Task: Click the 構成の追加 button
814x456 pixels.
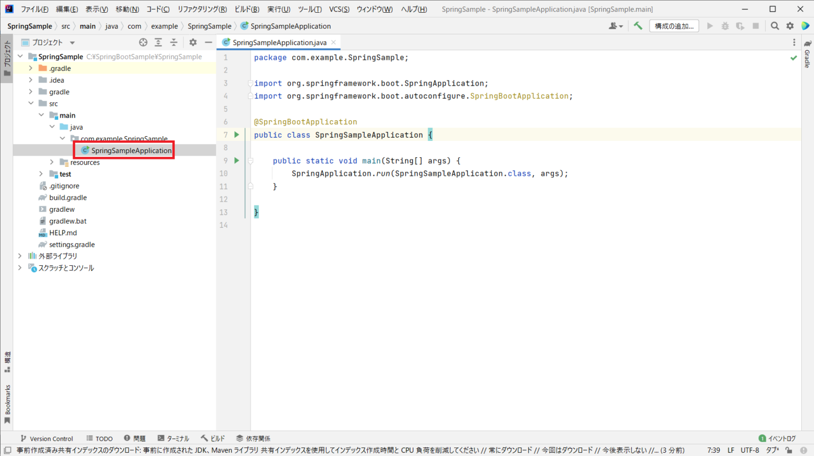Action: click(674, 26)
